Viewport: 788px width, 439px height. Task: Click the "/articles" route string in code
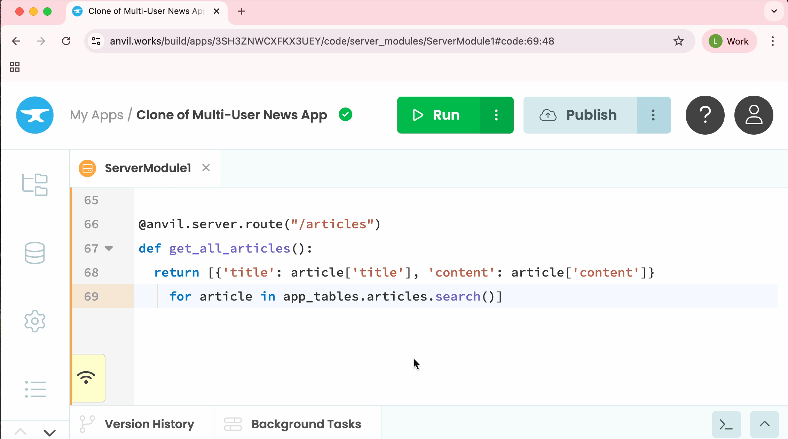pyautogui.click(x=332, y=224)
